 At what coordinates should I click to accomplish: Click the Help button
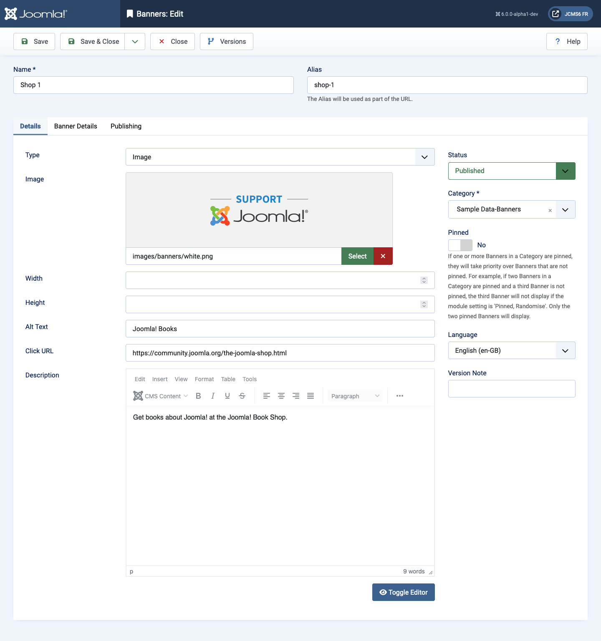coord(567,41)
